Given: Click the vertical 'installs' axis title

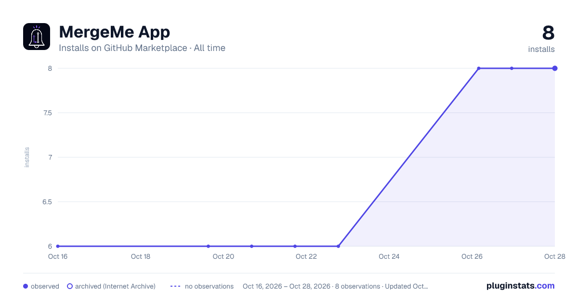Looking at the screenshot, I should (x=27, y=157).
